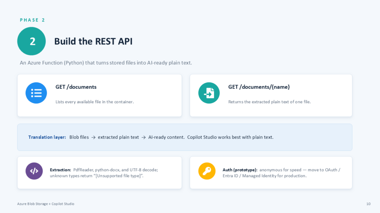Click 'Returns the extracted plain text' description
The width and height of the screenshot is (380, 213).
[269, 102]
